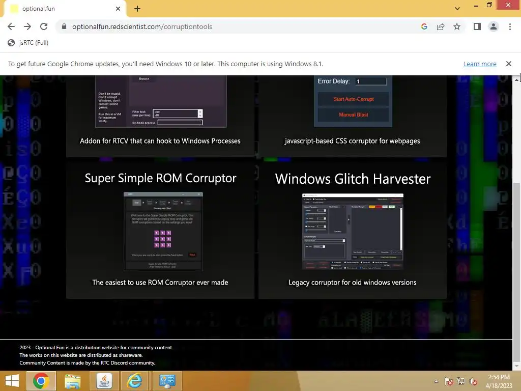Open Google search side icon

point(424,26)
